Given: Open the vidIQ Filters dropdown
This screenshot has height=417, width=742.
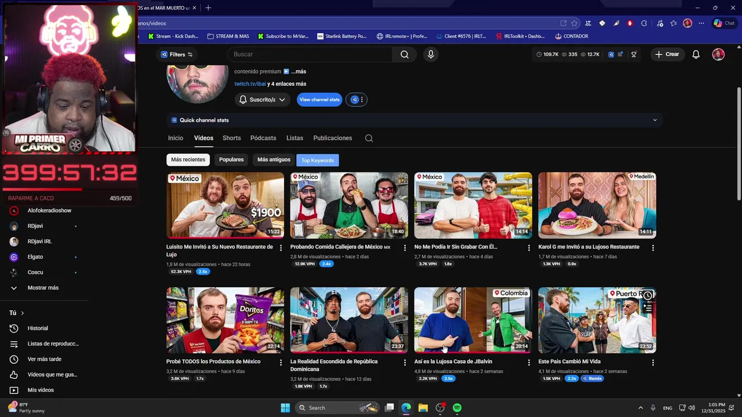Looking at the screenshot, I should 177,54.
